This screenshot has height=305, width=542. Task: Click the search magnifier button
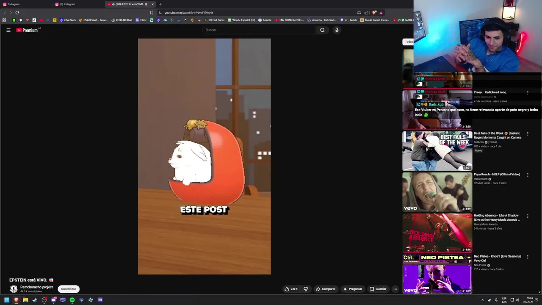[x=322, y=30]
